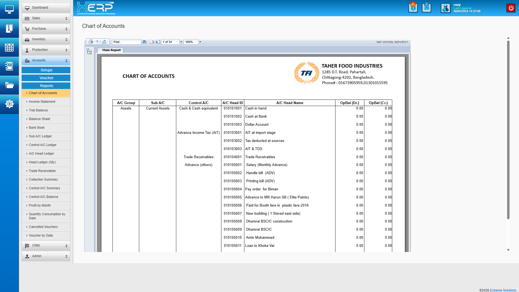The height and width of the screenshot is (292, 519).
Task: Go to next page icon
Action: pos(158,42)
